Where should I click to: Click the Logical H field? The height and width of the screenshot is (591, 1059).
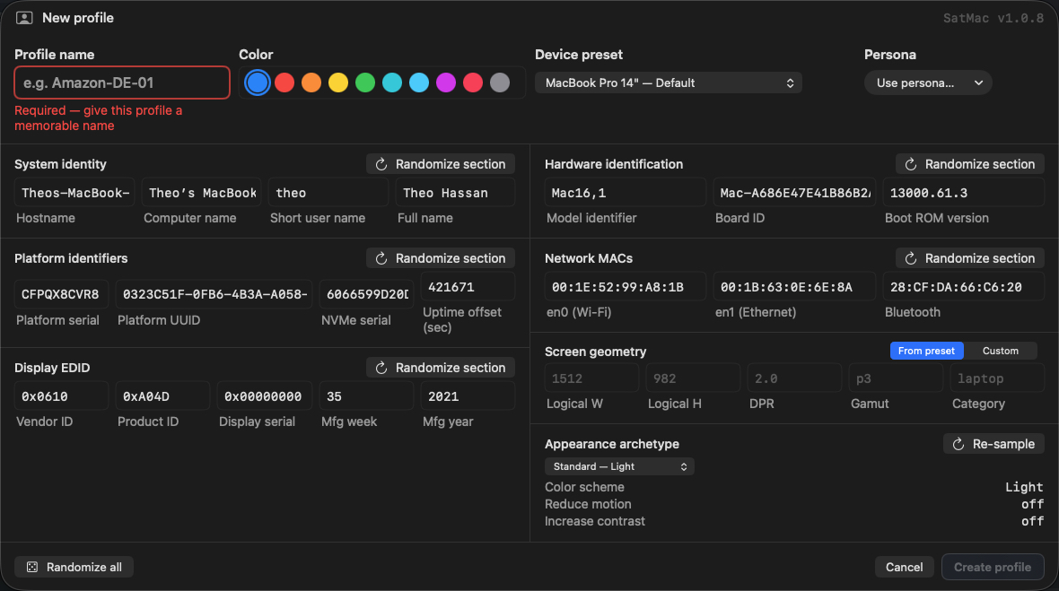(693, 378)
